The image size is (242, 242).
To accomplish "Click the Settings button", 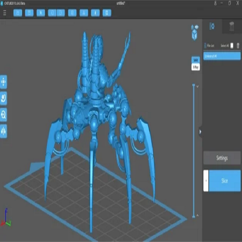I will 222,158.
